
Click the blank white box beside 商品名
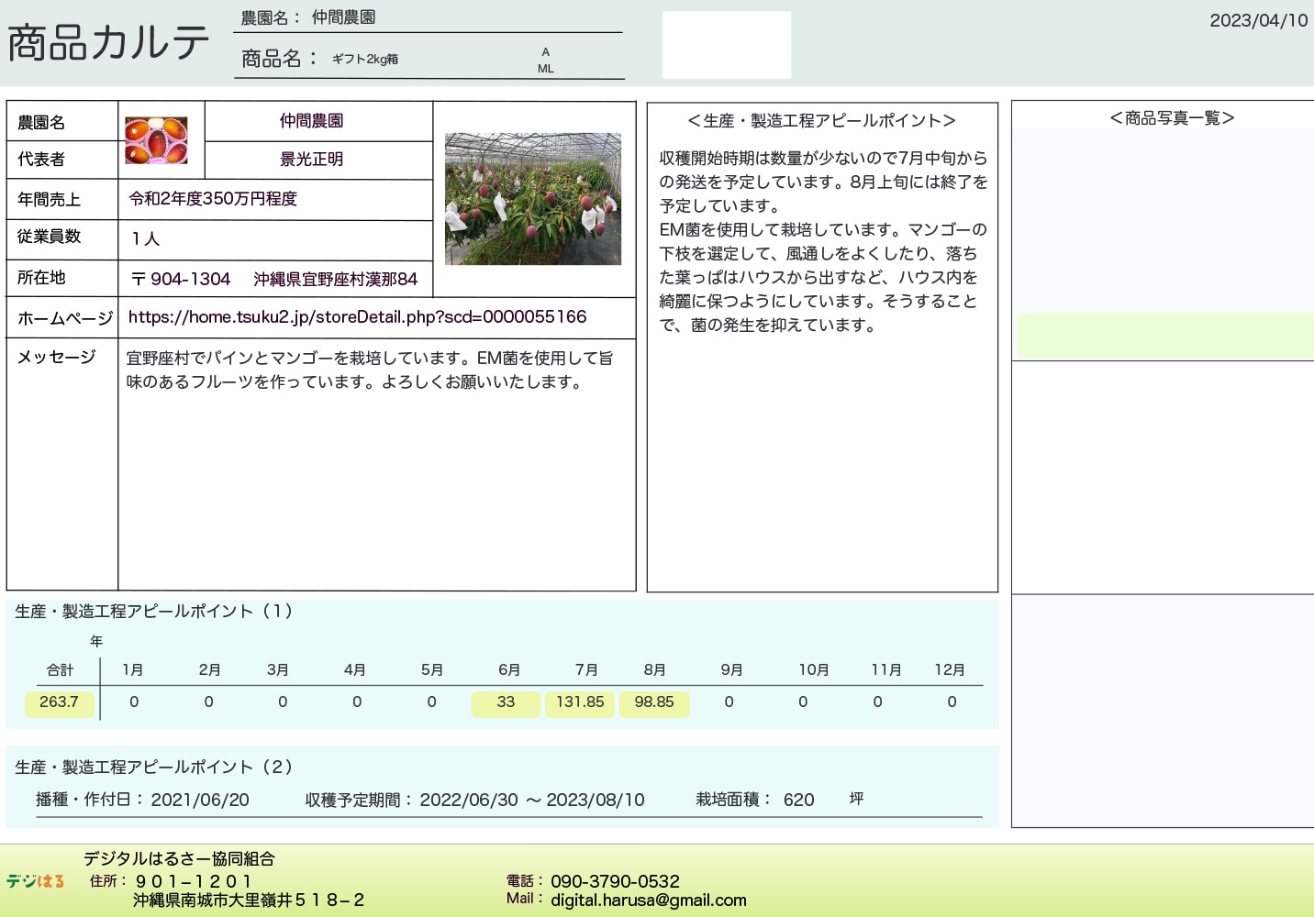coord(726,45)
